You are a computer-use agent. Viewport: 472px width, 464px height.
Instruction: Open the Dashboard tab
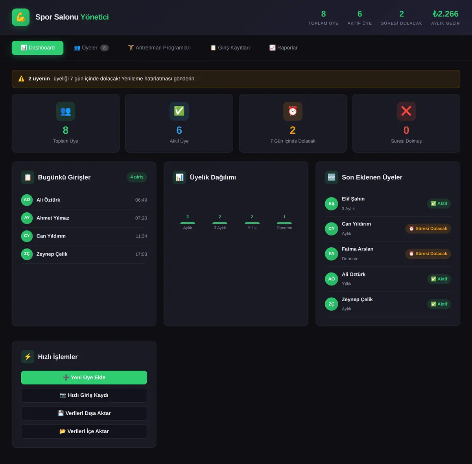click(x=37, y=48)
